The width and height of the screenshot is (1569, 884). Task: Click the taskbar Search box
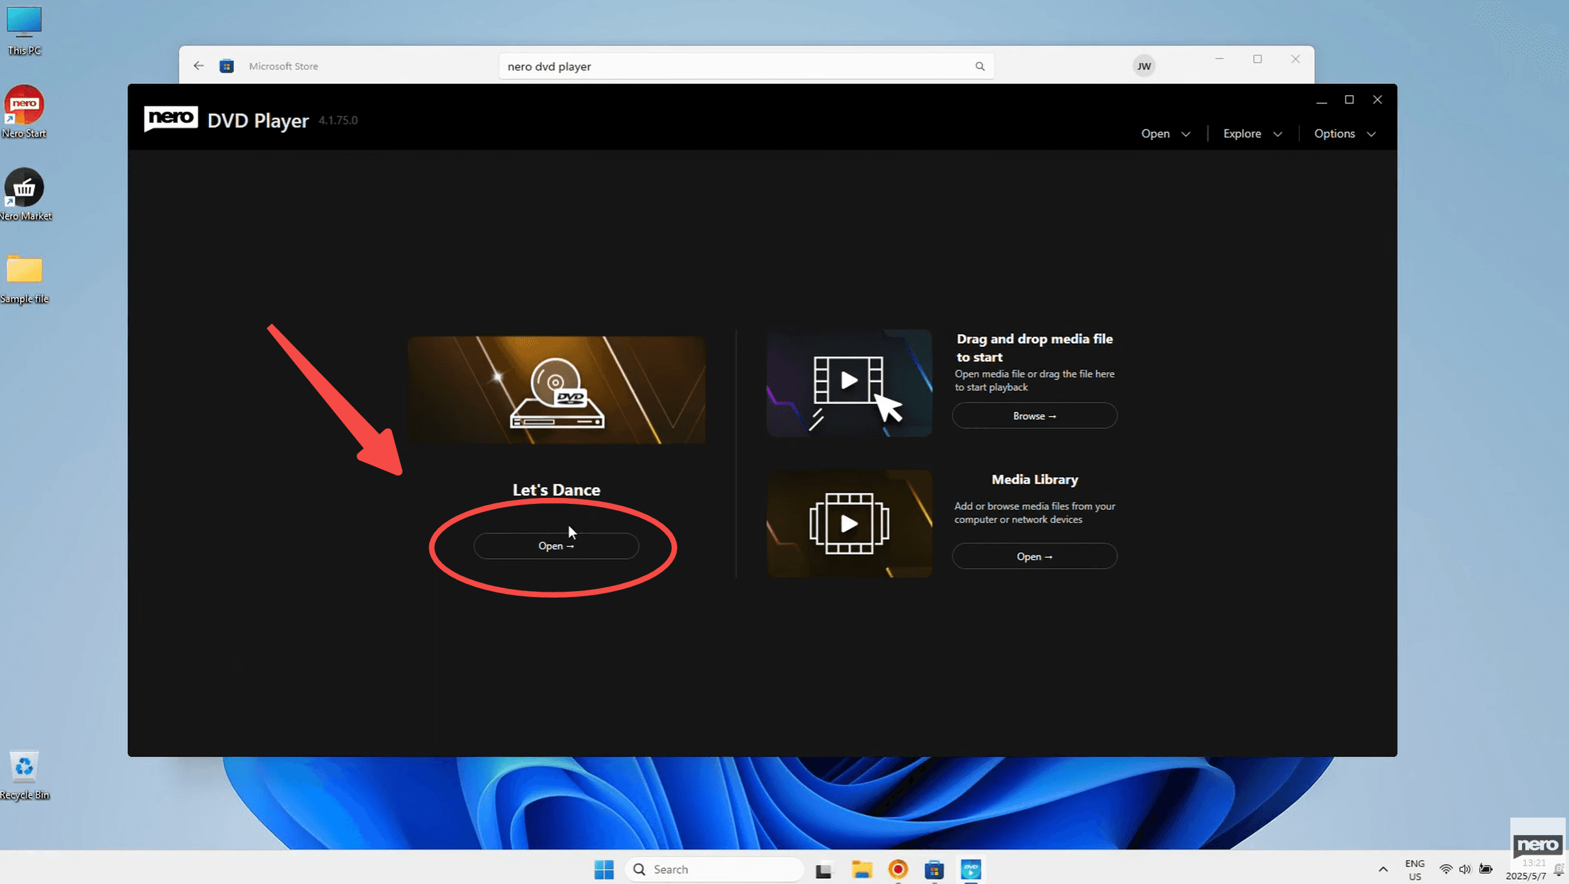(713, 869)
